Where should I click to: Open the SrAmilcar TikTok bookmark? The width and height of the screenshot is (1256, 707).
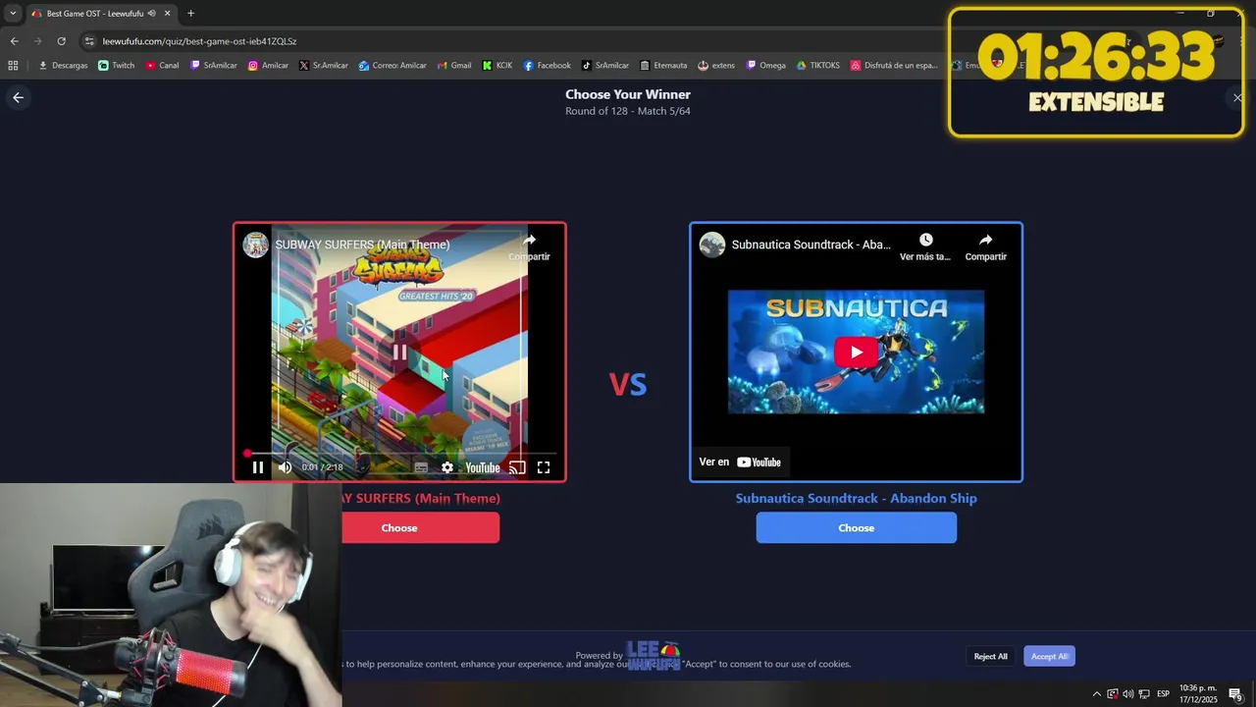605,66
